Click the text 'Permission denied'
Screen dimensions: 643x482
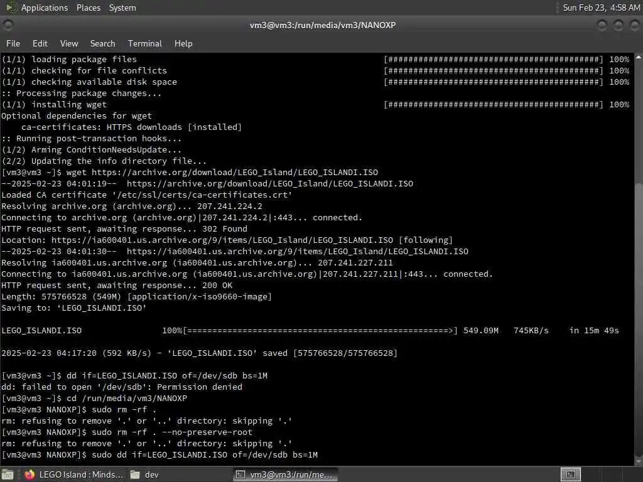pos(199,387)
